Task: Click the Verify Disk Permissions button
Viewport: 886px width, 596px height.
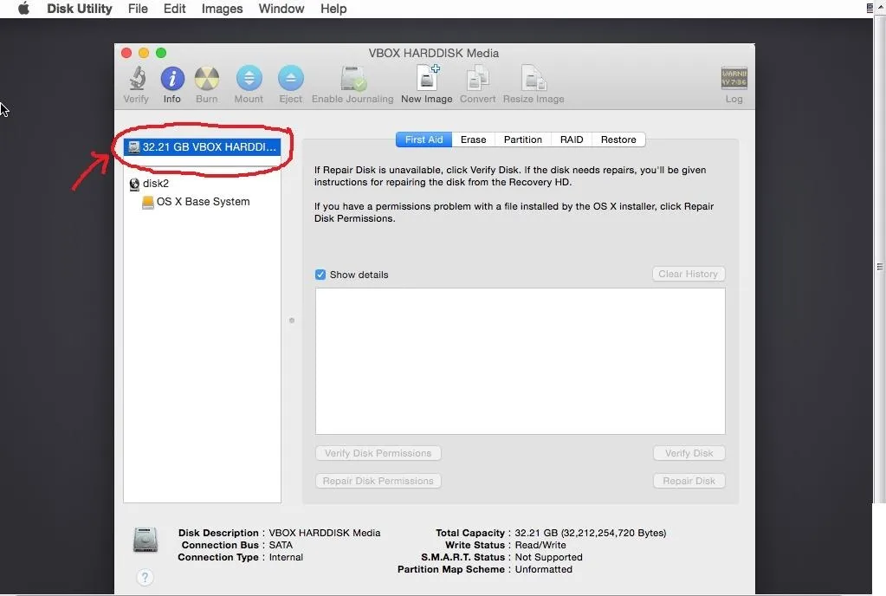Action: 378,453
